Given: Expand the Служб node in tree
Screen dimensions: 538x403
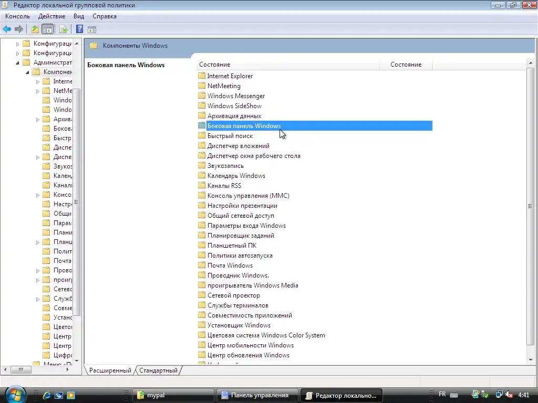Looking at the screenshot, I should tap(37, 299).
